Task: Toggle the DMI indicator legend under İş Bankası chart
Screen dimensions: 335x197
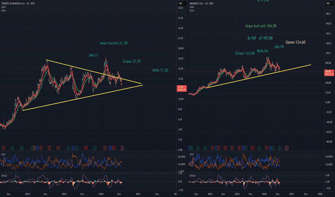Action: 3,154
